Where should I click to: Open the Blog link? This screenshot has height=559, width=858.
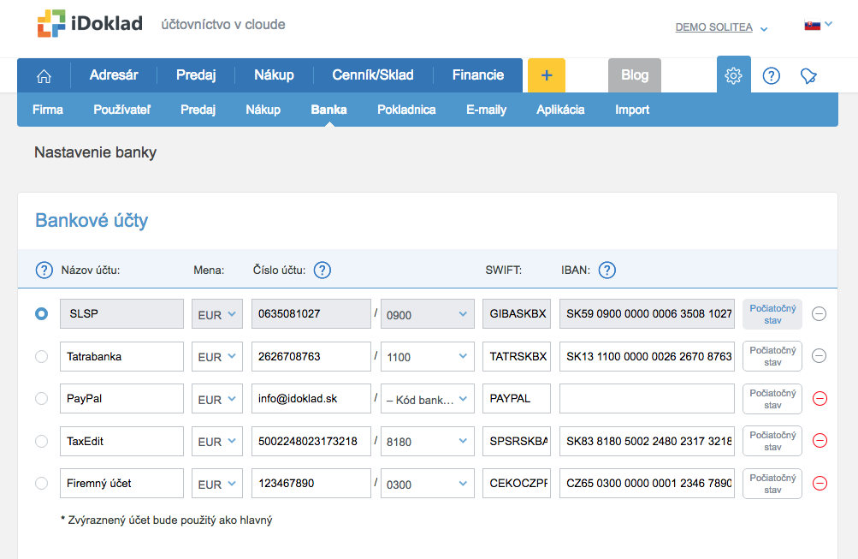click(x=634, y=75)
